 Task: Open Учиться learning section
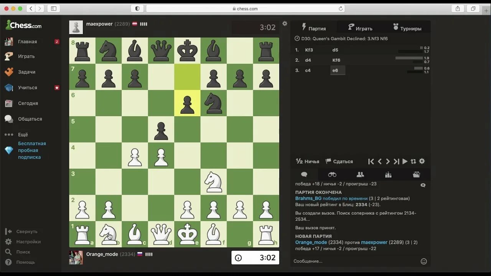tap(28, 87)
